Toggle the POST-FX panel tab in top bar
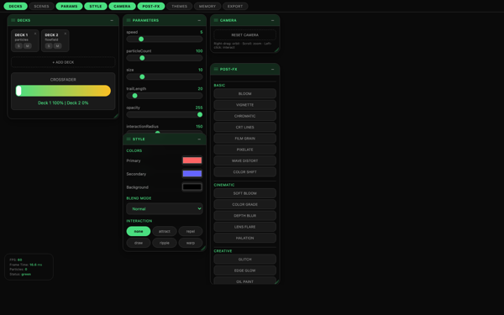Viewport: 504px width, 315px height. click(x=151, y=6)
